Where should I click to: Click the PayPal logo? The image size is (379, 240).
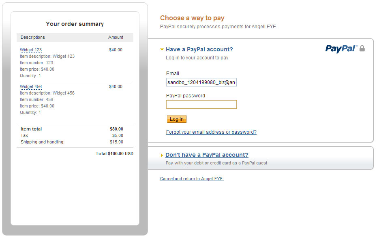[341, 49]
